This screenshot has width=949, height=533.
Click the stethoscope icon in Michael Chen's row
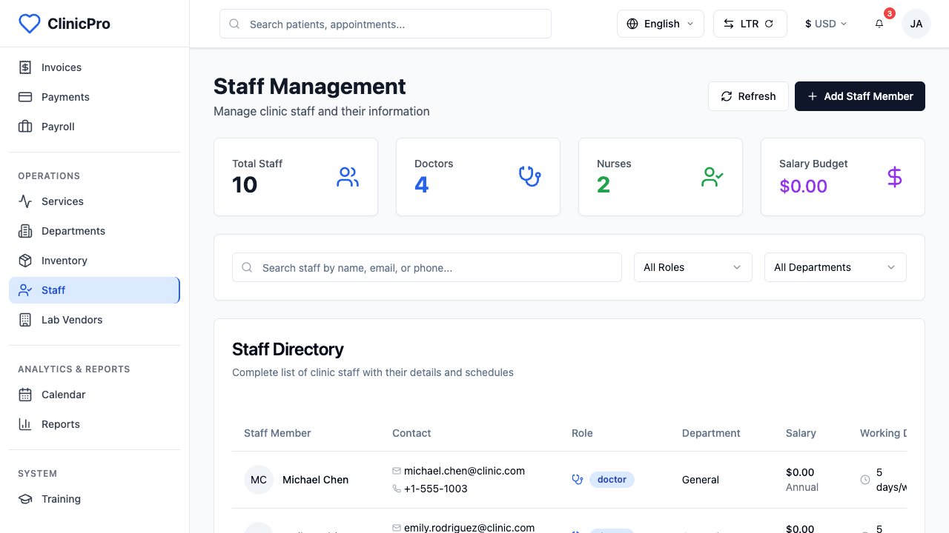point(578,480)
